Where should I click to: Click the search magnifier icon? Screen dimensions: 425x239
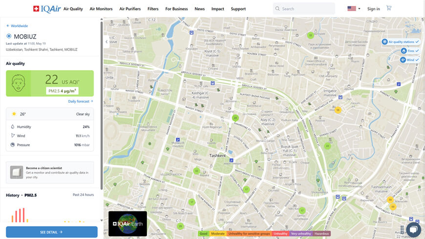click(277, 9)
